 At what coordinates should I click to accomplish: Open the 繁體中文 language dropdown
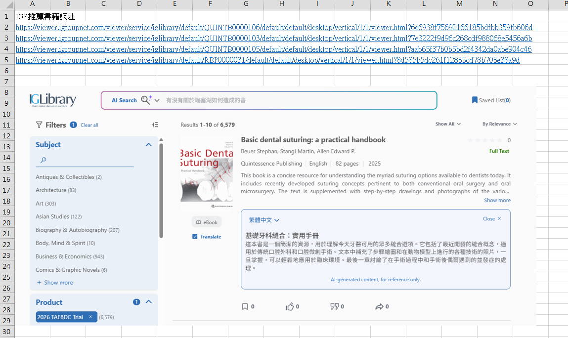264,220
